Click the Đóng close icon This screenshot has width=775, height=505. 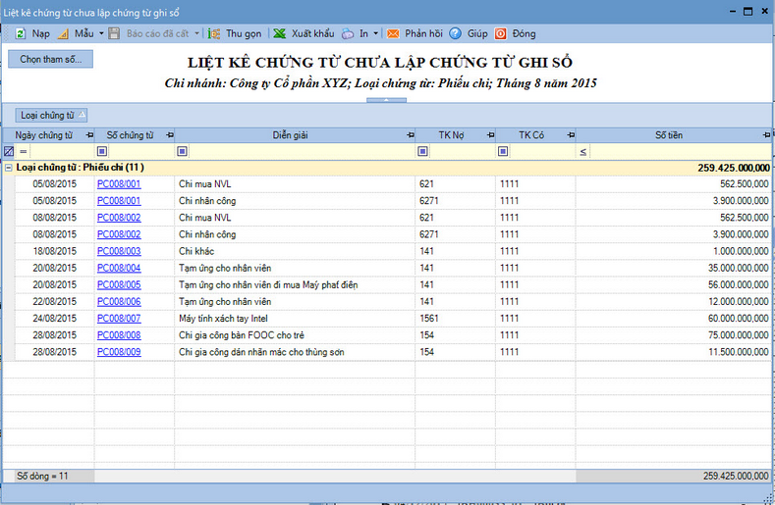tap(501, 33)
